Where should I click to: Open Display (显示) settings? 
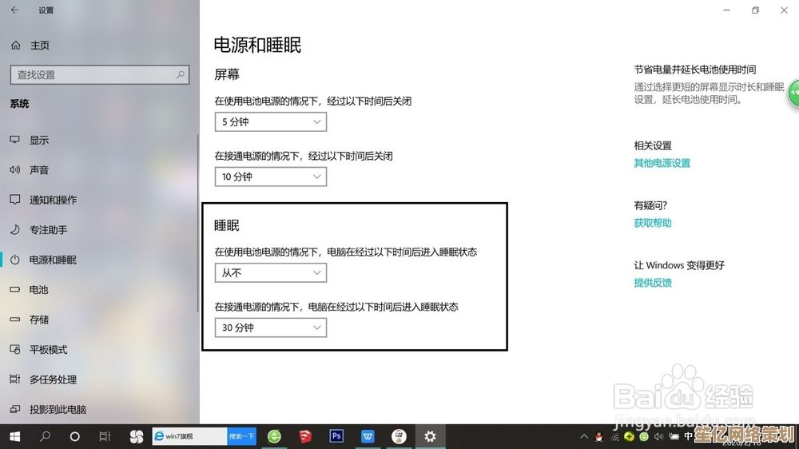[x=39, y=140]
